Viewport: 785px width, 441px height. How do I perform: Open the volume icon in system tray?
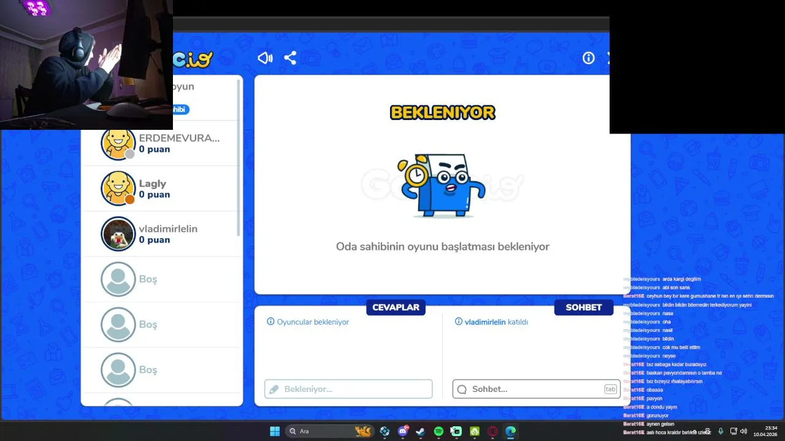coord(744,431)
